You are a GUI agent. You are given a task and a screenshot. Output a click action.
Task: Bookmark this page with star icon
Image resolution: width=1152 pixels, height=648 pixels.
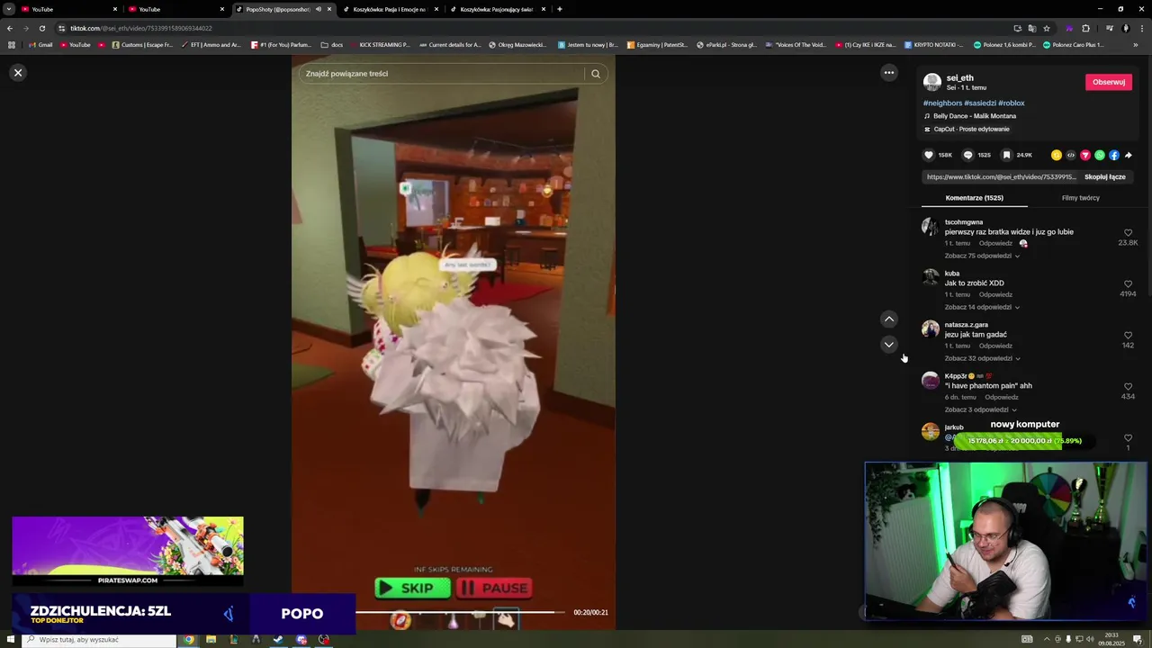(1046, 28)
